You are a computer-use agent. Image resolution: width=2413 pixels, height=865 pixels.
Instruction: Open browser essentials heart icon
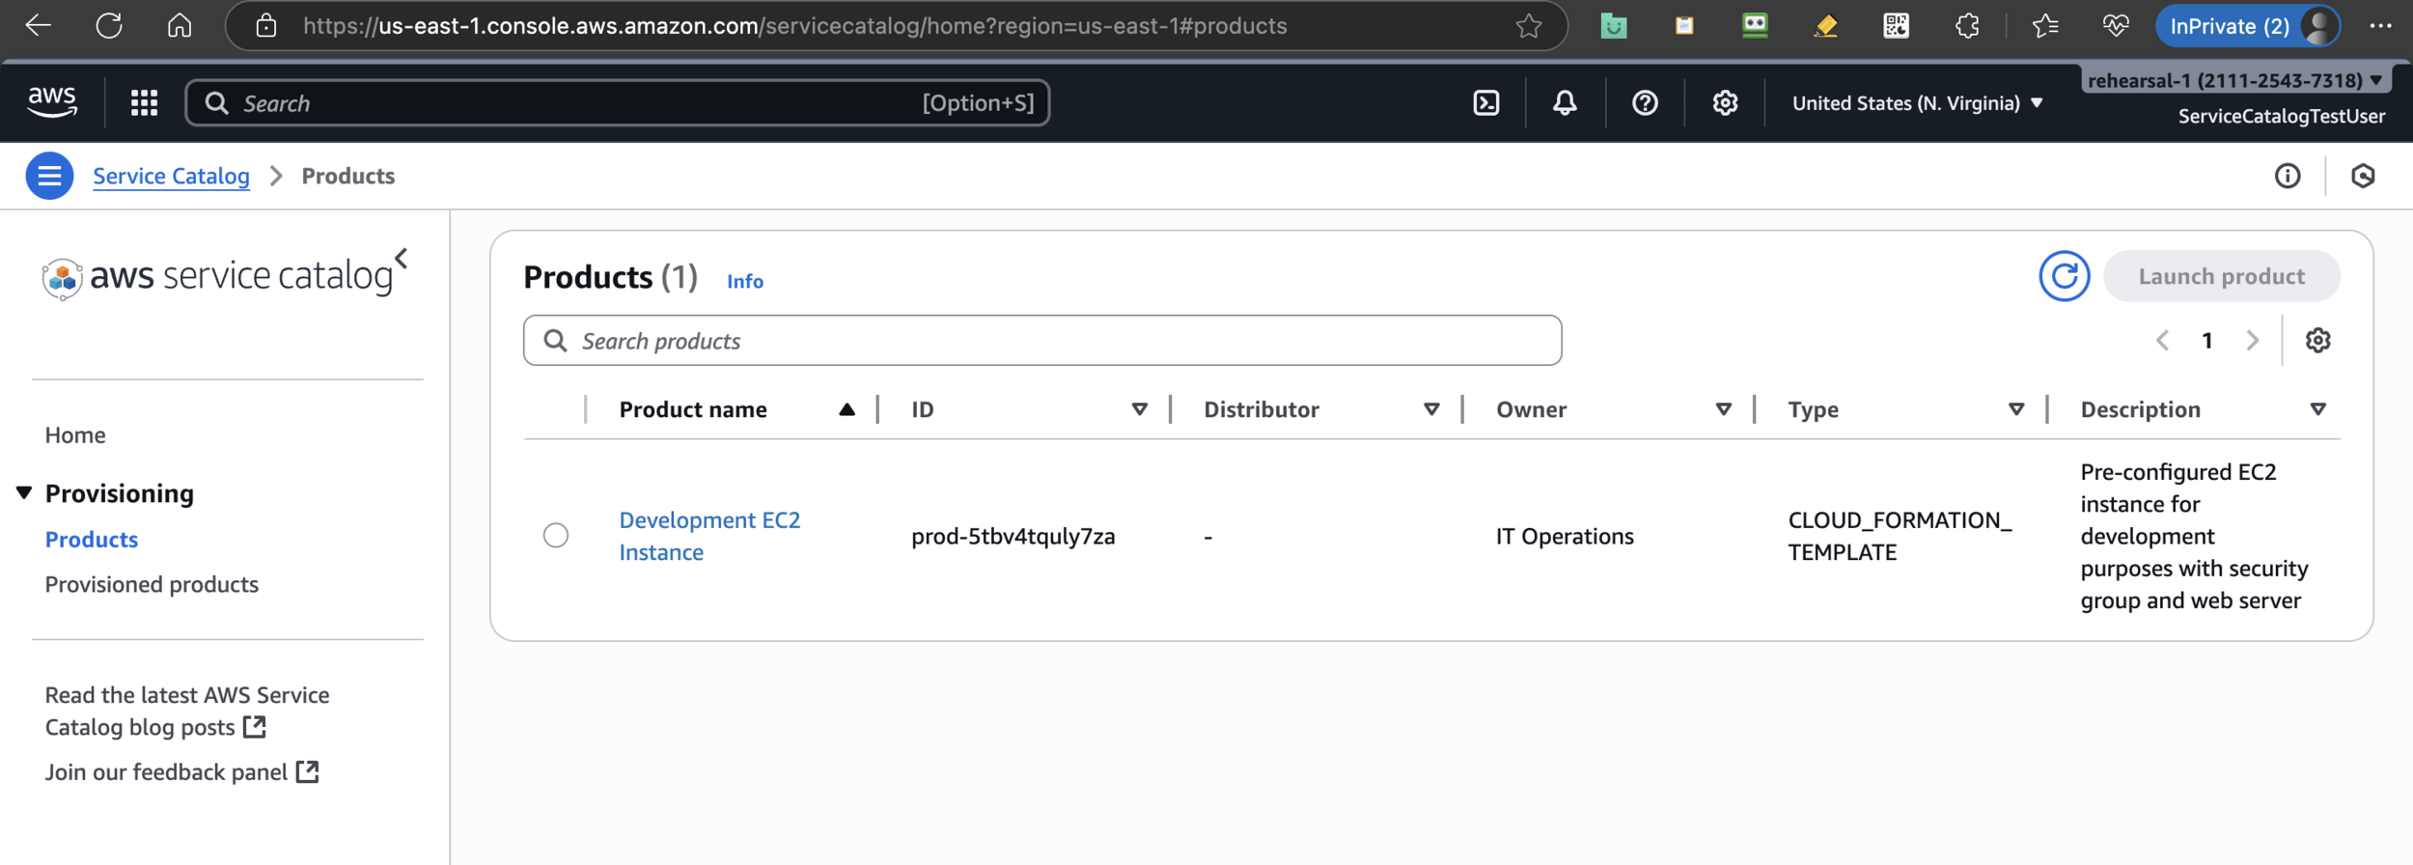pyautogui.click(x=2115, y=26)
